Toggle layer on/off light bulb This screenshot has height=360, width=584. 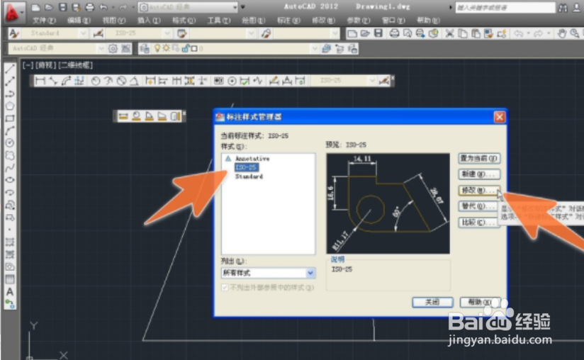157,48
